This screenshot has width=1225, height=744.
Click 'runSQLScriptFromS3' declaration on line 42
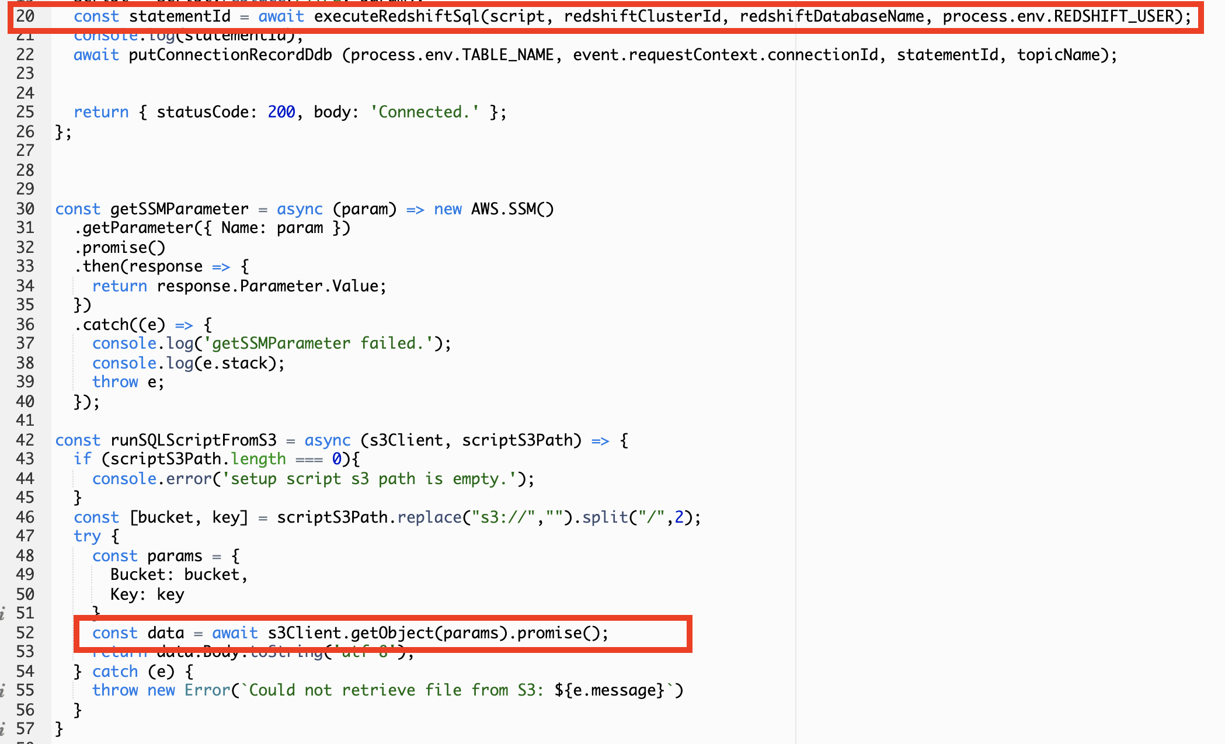point(194,440)
